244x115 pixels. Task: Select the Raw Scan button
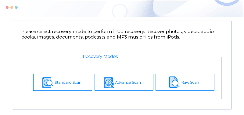[185, 82]
